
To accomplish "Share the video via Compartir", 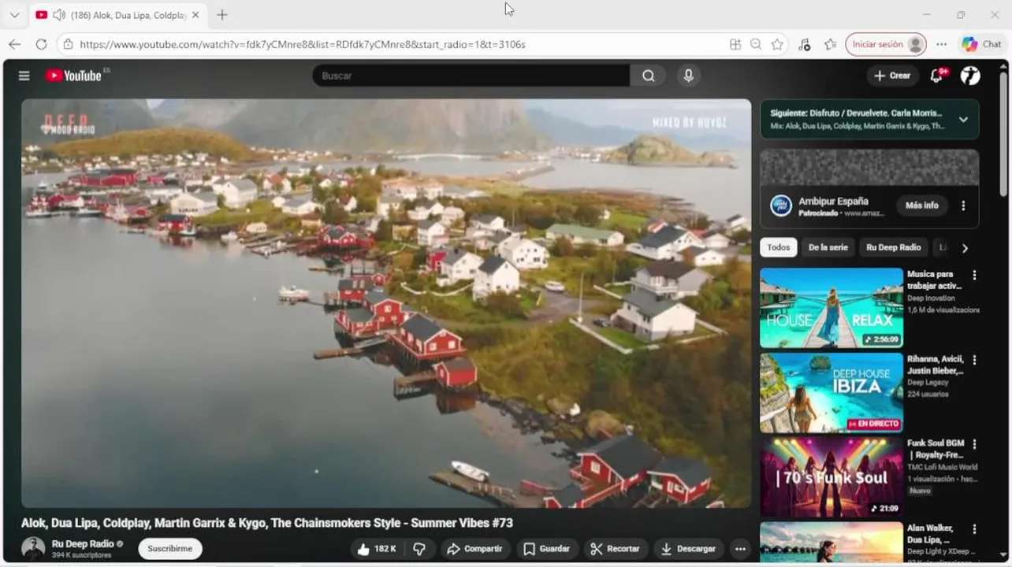I will coord(475,549).
